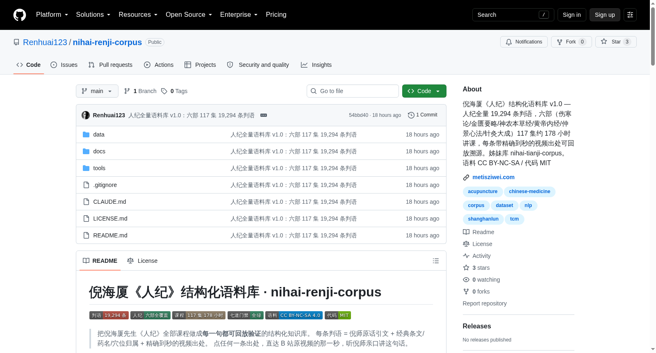Screen dimensions: 656x353
Task: Click the Notifications button
Action: (524, 42)
